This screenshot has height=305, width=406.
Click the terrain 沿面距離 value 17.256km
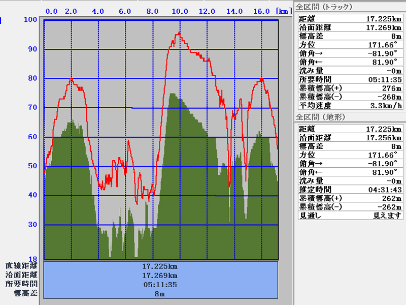coord(384,138)
